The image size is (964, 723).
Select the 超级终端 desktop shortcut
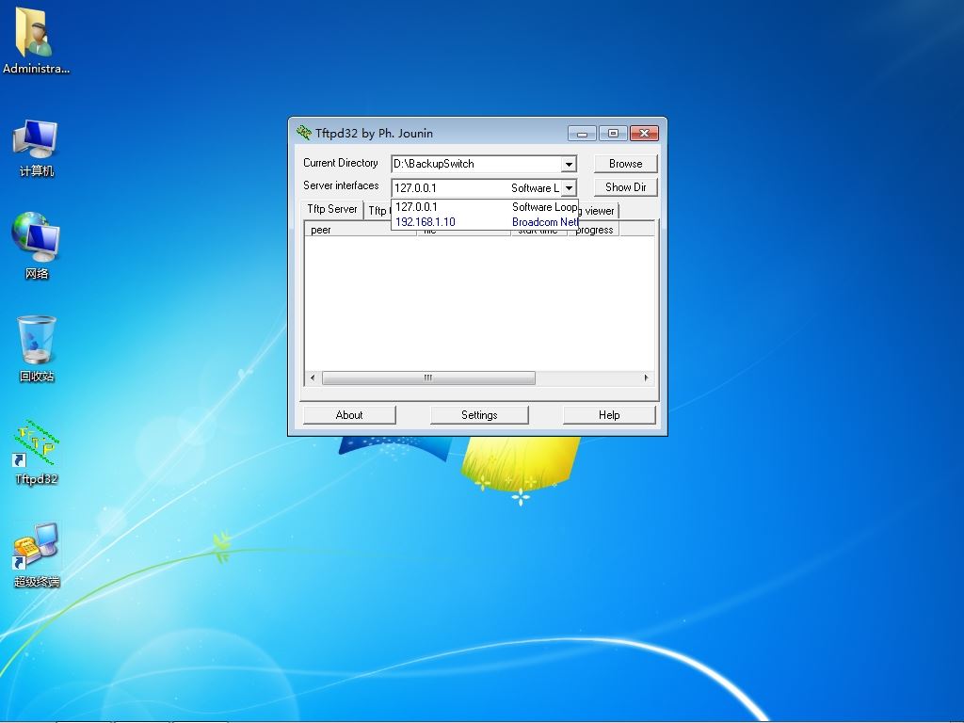coord(37,555)
